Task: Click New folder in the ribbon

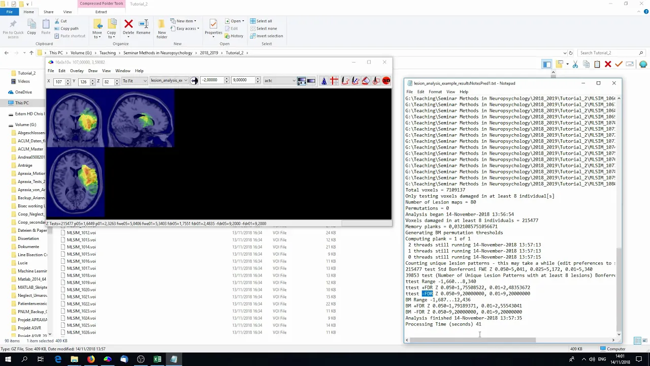Action: point(162,28)
